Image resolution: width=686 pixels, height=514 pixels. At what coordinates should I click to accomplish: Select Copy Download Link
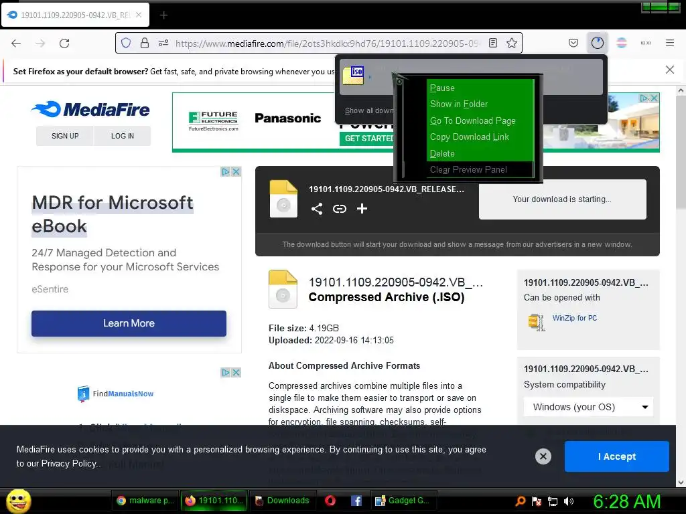click(x=480, y=137)
